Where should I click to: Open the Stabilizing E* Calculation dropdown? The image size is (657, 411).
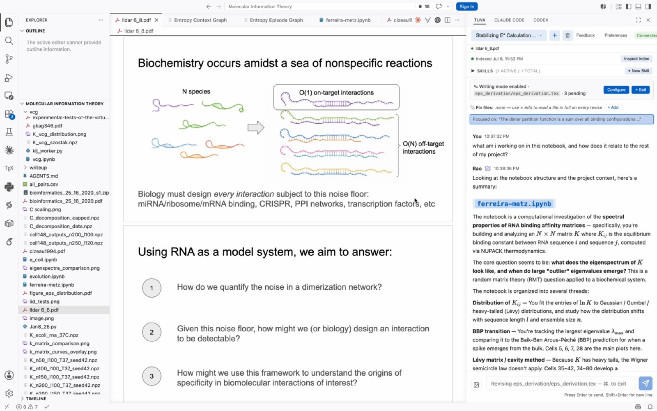pos(509,35)
